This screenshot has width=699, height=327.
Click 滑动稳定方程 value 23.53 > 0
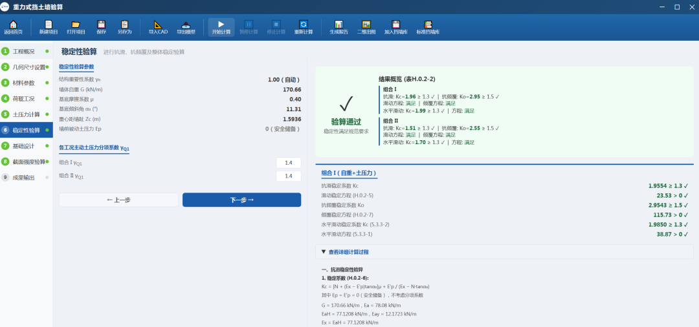click(672, 195)
